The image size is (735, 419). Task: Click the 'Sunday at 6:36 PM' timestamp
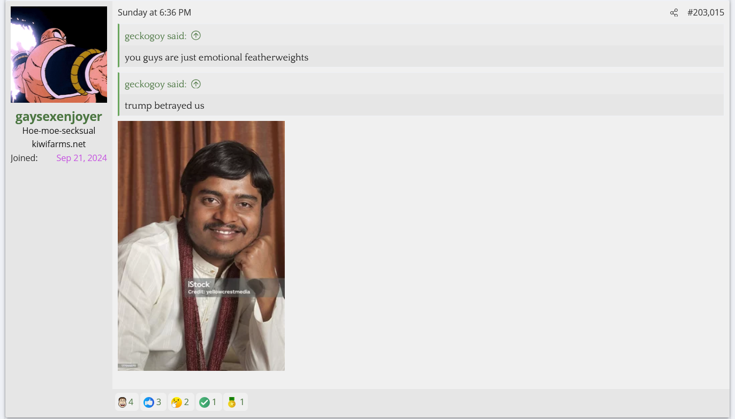(154, 13)
